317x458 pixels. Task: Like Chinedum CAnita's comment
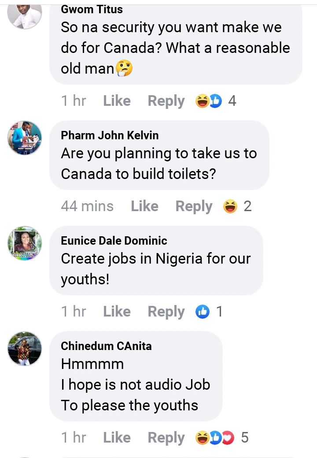pos(117,438)
